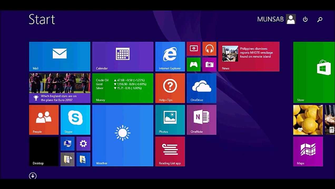Open the Photos tile
Image resolution: width=335 pixels, height=189 pixels.
coord(170,120)
